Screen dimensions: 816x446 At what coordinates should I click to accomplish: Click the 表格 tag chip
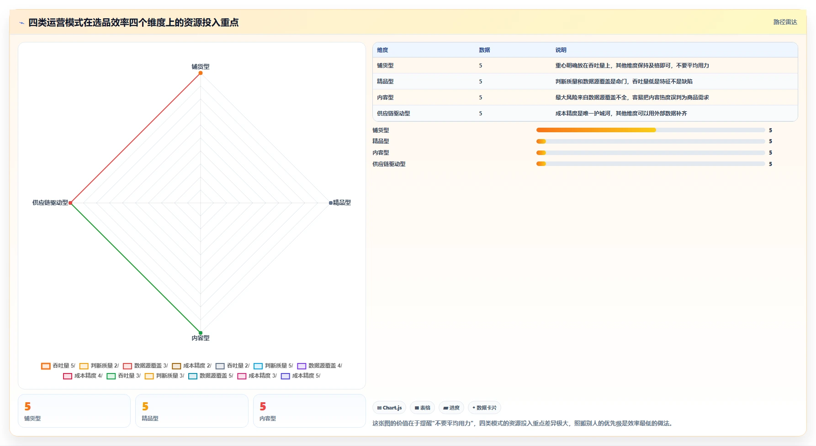pos(422,408)
